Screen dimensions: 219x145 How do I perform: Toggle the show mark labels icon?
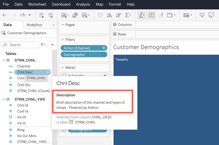tap(151, 15)
